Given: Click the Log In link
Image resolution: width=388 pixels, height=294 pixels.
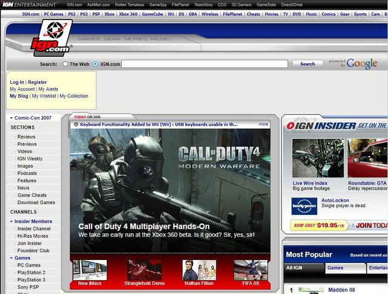Looking at the screenshot, I should point(17,82).
